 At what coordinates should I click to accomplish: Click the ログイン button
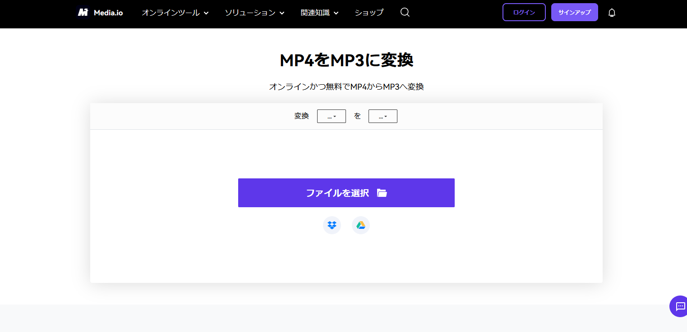pos(524,12)
